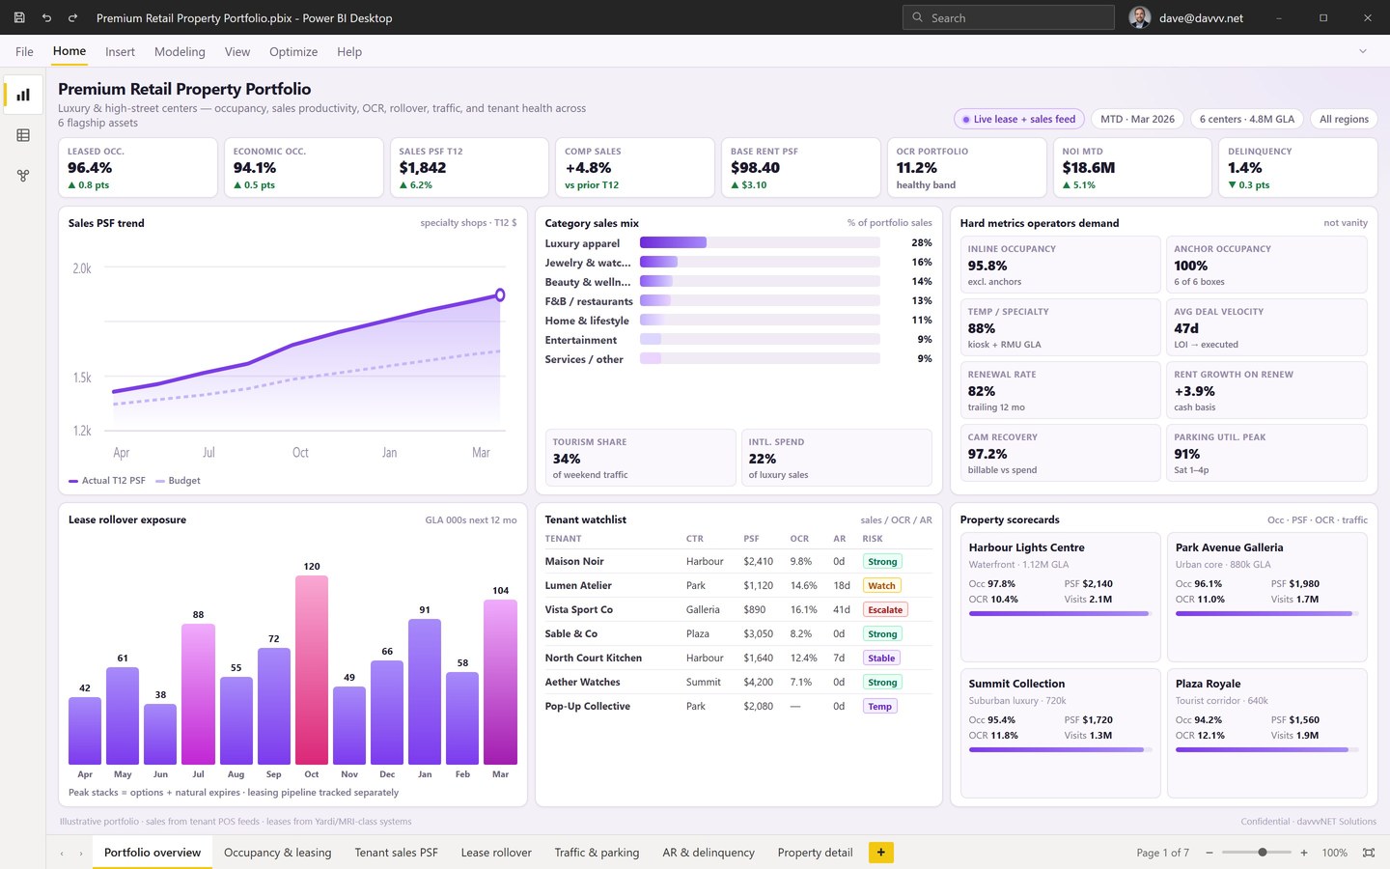The height and width of the screenshot is (869, 1390).
Task: Select the Maison Noir tenant row
Action: 738,561
